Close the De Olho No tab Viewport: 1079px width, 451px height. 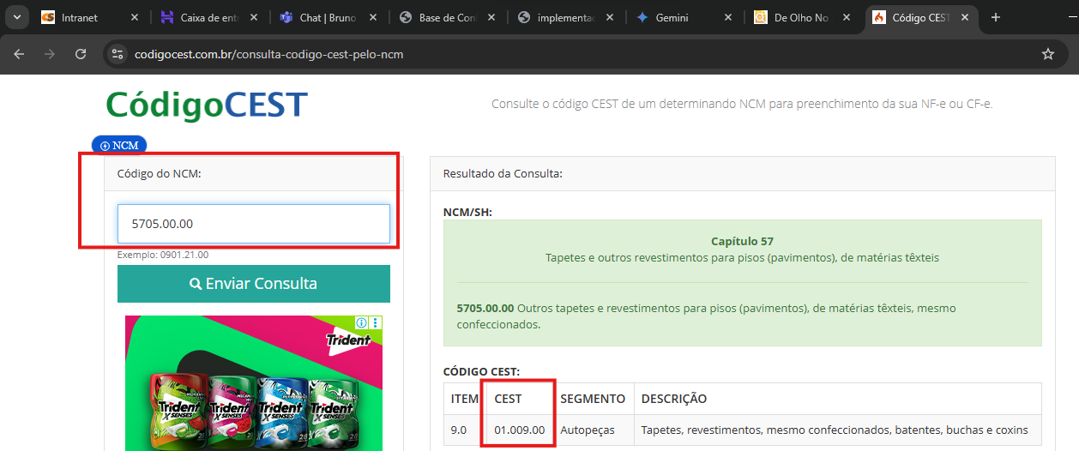pos(847,17)
